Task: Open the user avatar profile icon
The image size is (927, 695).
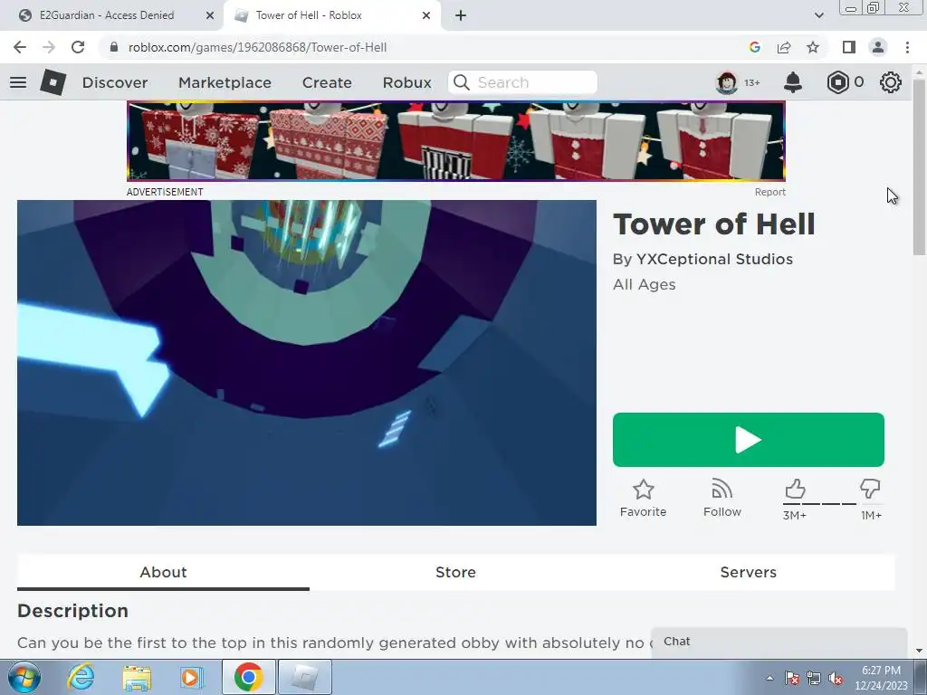Action: [x=727, y=82]
